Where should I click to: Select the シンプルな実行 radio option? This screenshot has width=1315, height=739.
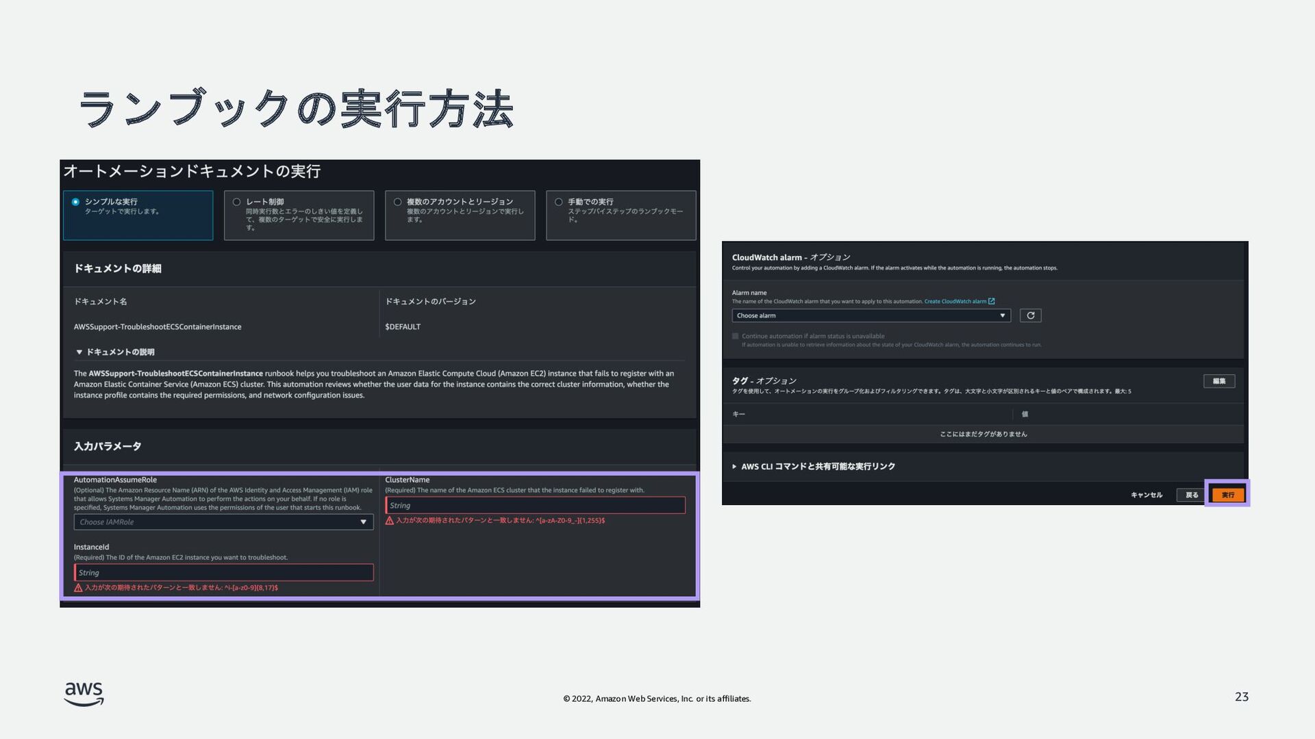click(x=75, y=202)
